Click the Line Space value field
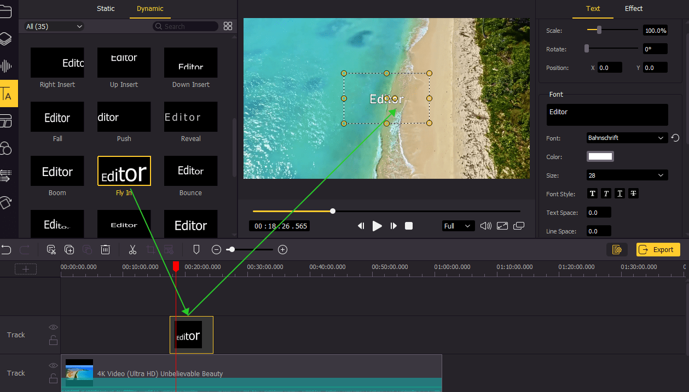Screen dimensions: 689x392 point(599,231)
